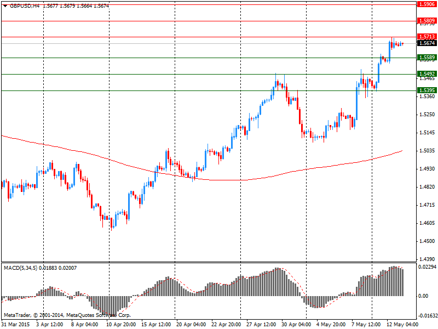Screen dimensions: 438x329
Task: Click the 1.5395 green support price label
Action: pos(427,90)
